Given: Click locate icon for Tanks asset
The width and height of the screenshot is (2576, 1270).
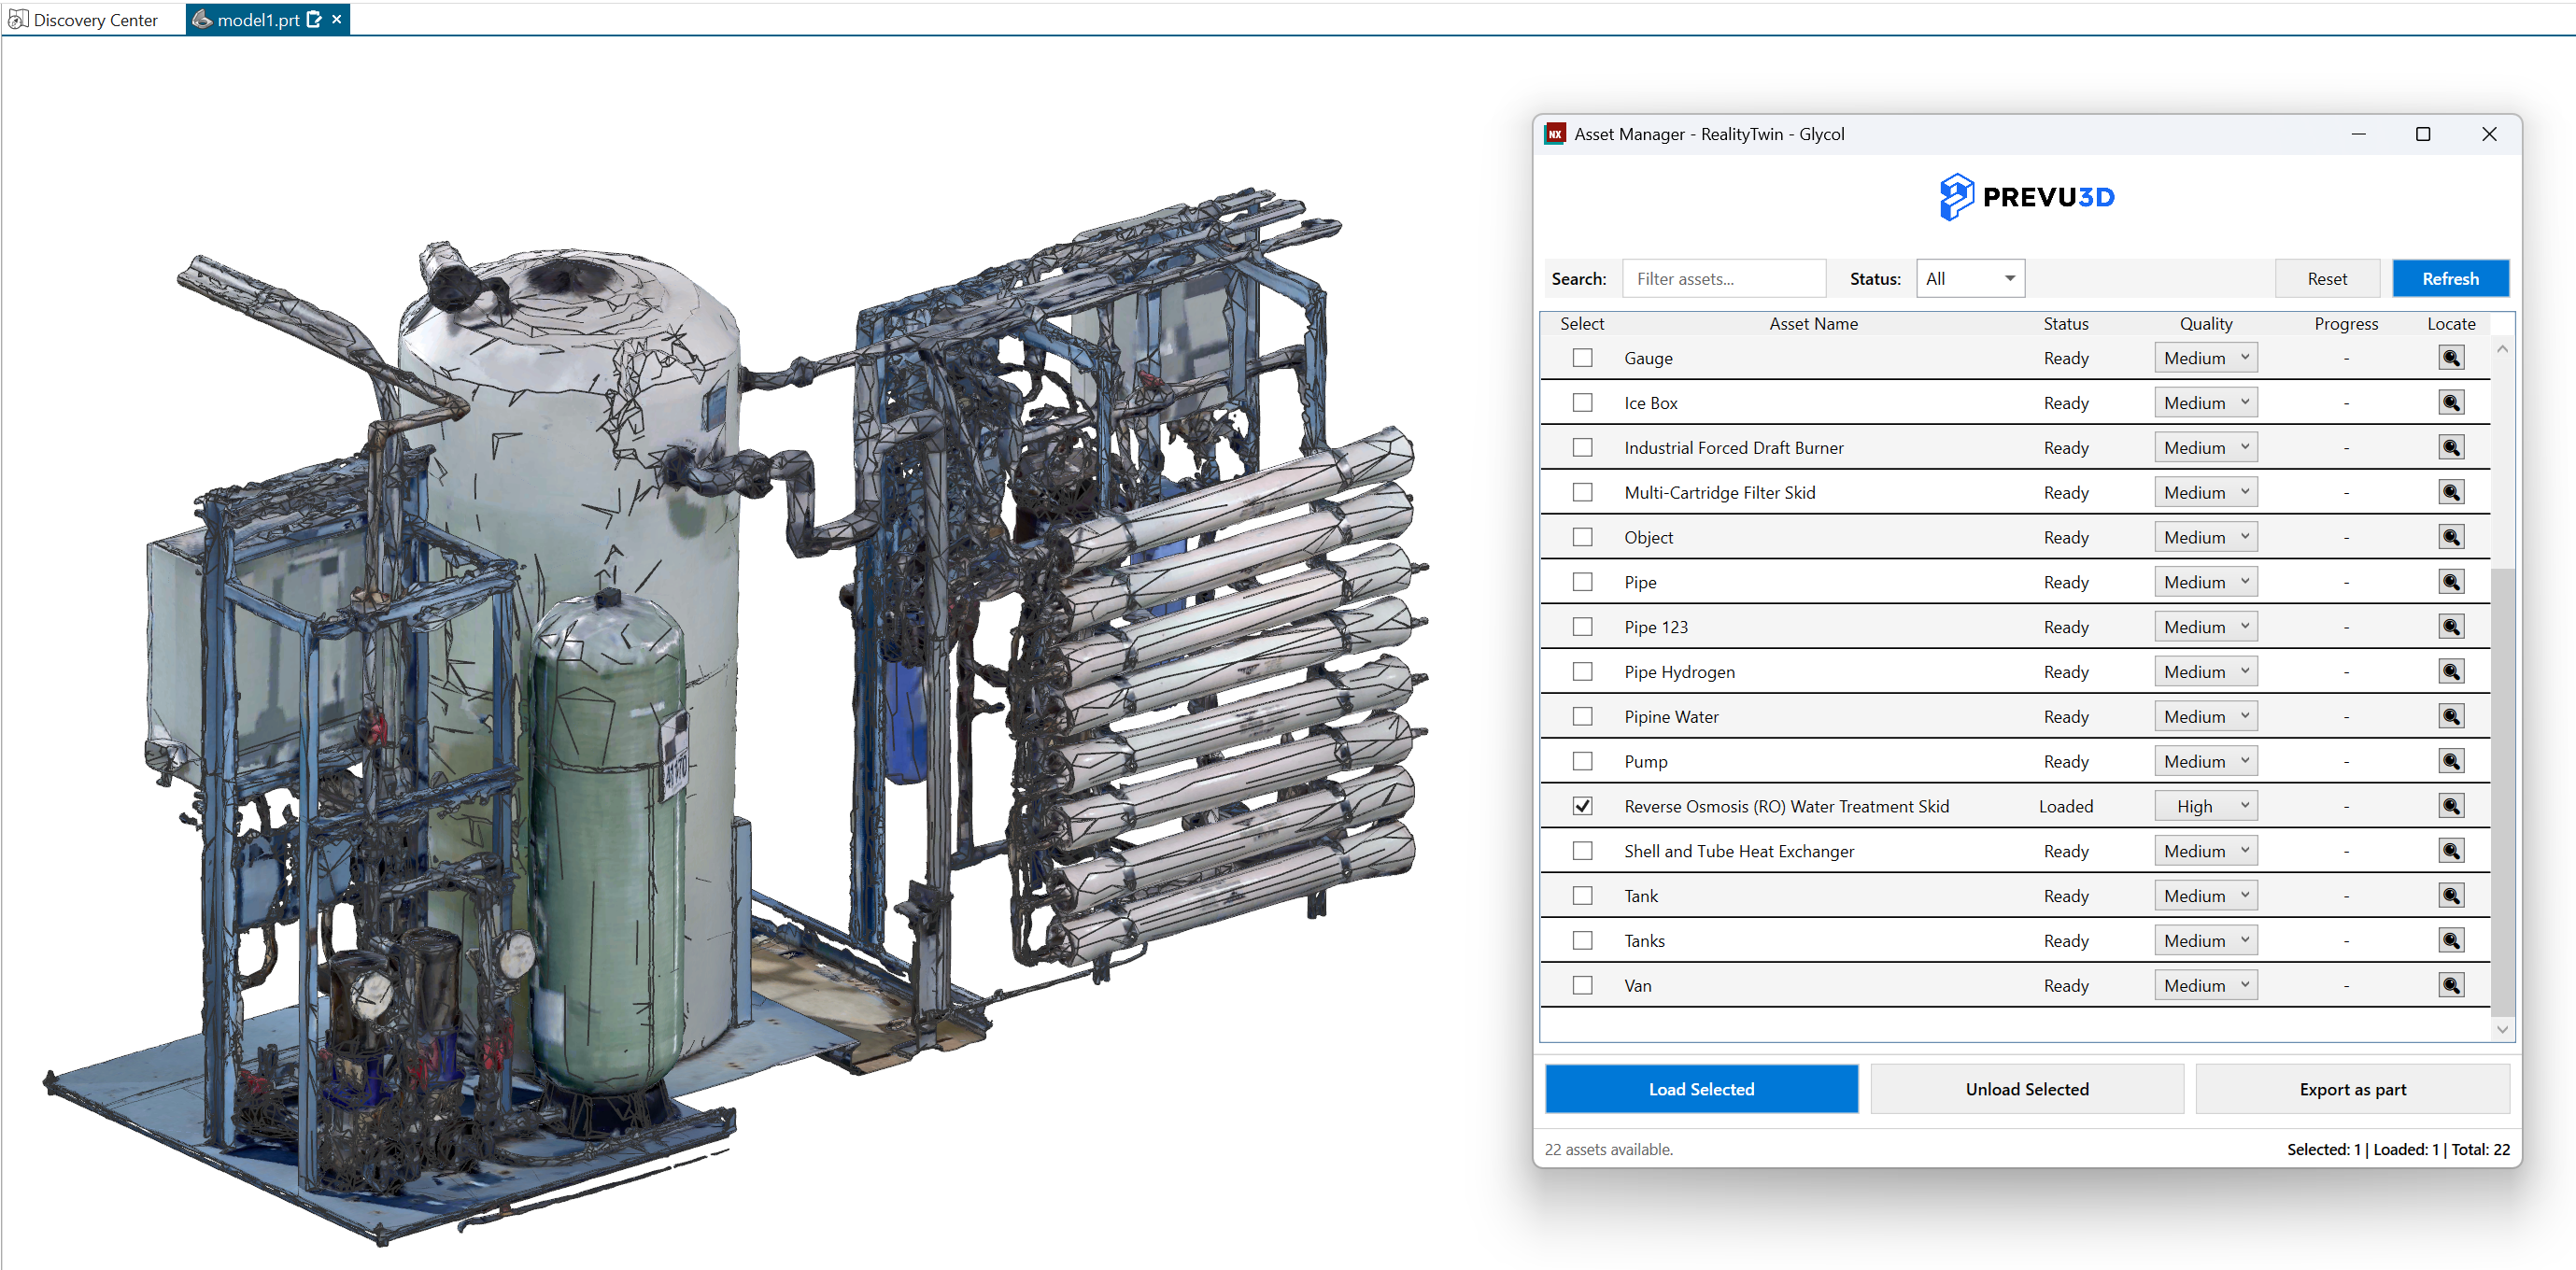Looking at the screenshot, I should pos(2450,940).
